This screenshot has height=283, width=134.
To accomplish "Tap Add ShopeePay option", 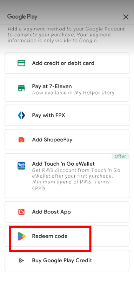I will (x=67, y=140).
